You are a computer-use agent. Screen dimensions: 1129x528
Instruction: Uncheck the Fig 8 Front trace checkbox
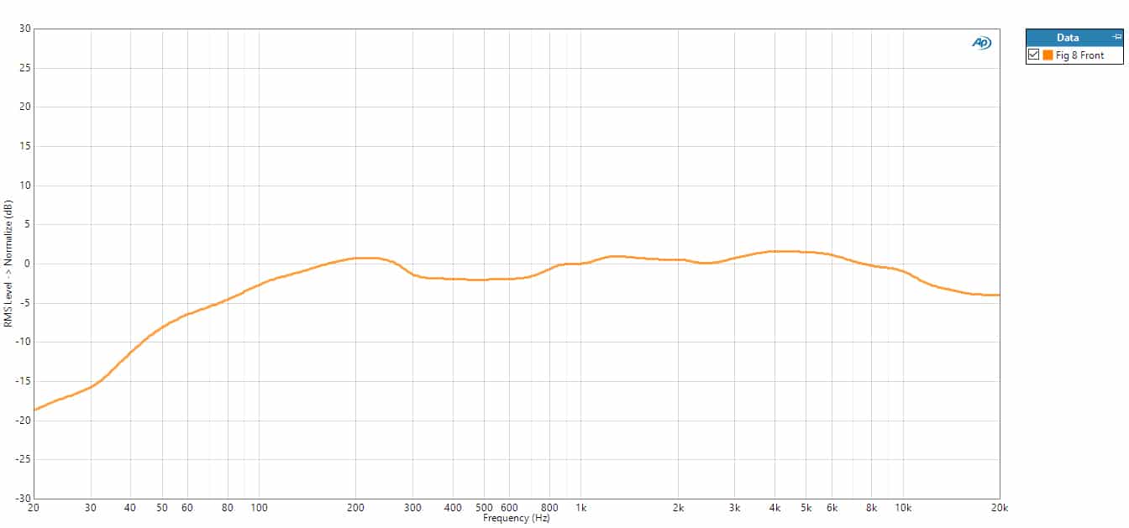tap(1033, 55)
